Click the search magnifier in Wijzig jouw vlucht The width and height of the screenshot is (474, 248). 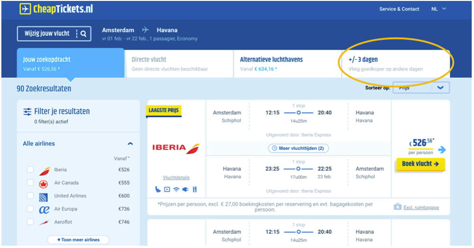(x=84, y=34)
